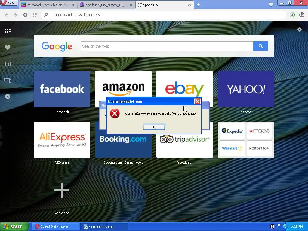Click the blue Google search button
Viewport: 308px width, 231px height.
(261, 46)
